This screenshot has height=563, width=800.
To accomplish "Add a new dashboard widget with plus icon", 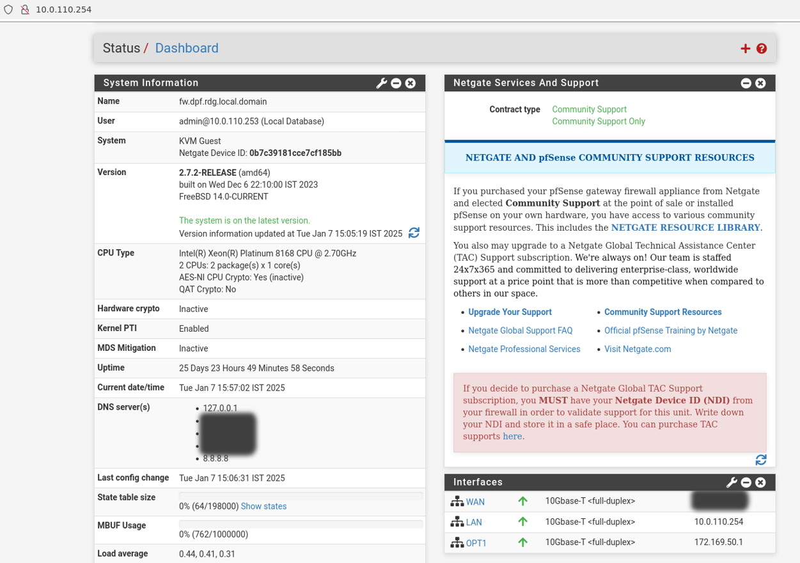I will pyautogui.click(x=745, y=48).
